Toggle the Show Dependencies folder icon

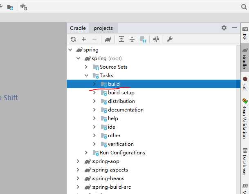click(143, 39)
